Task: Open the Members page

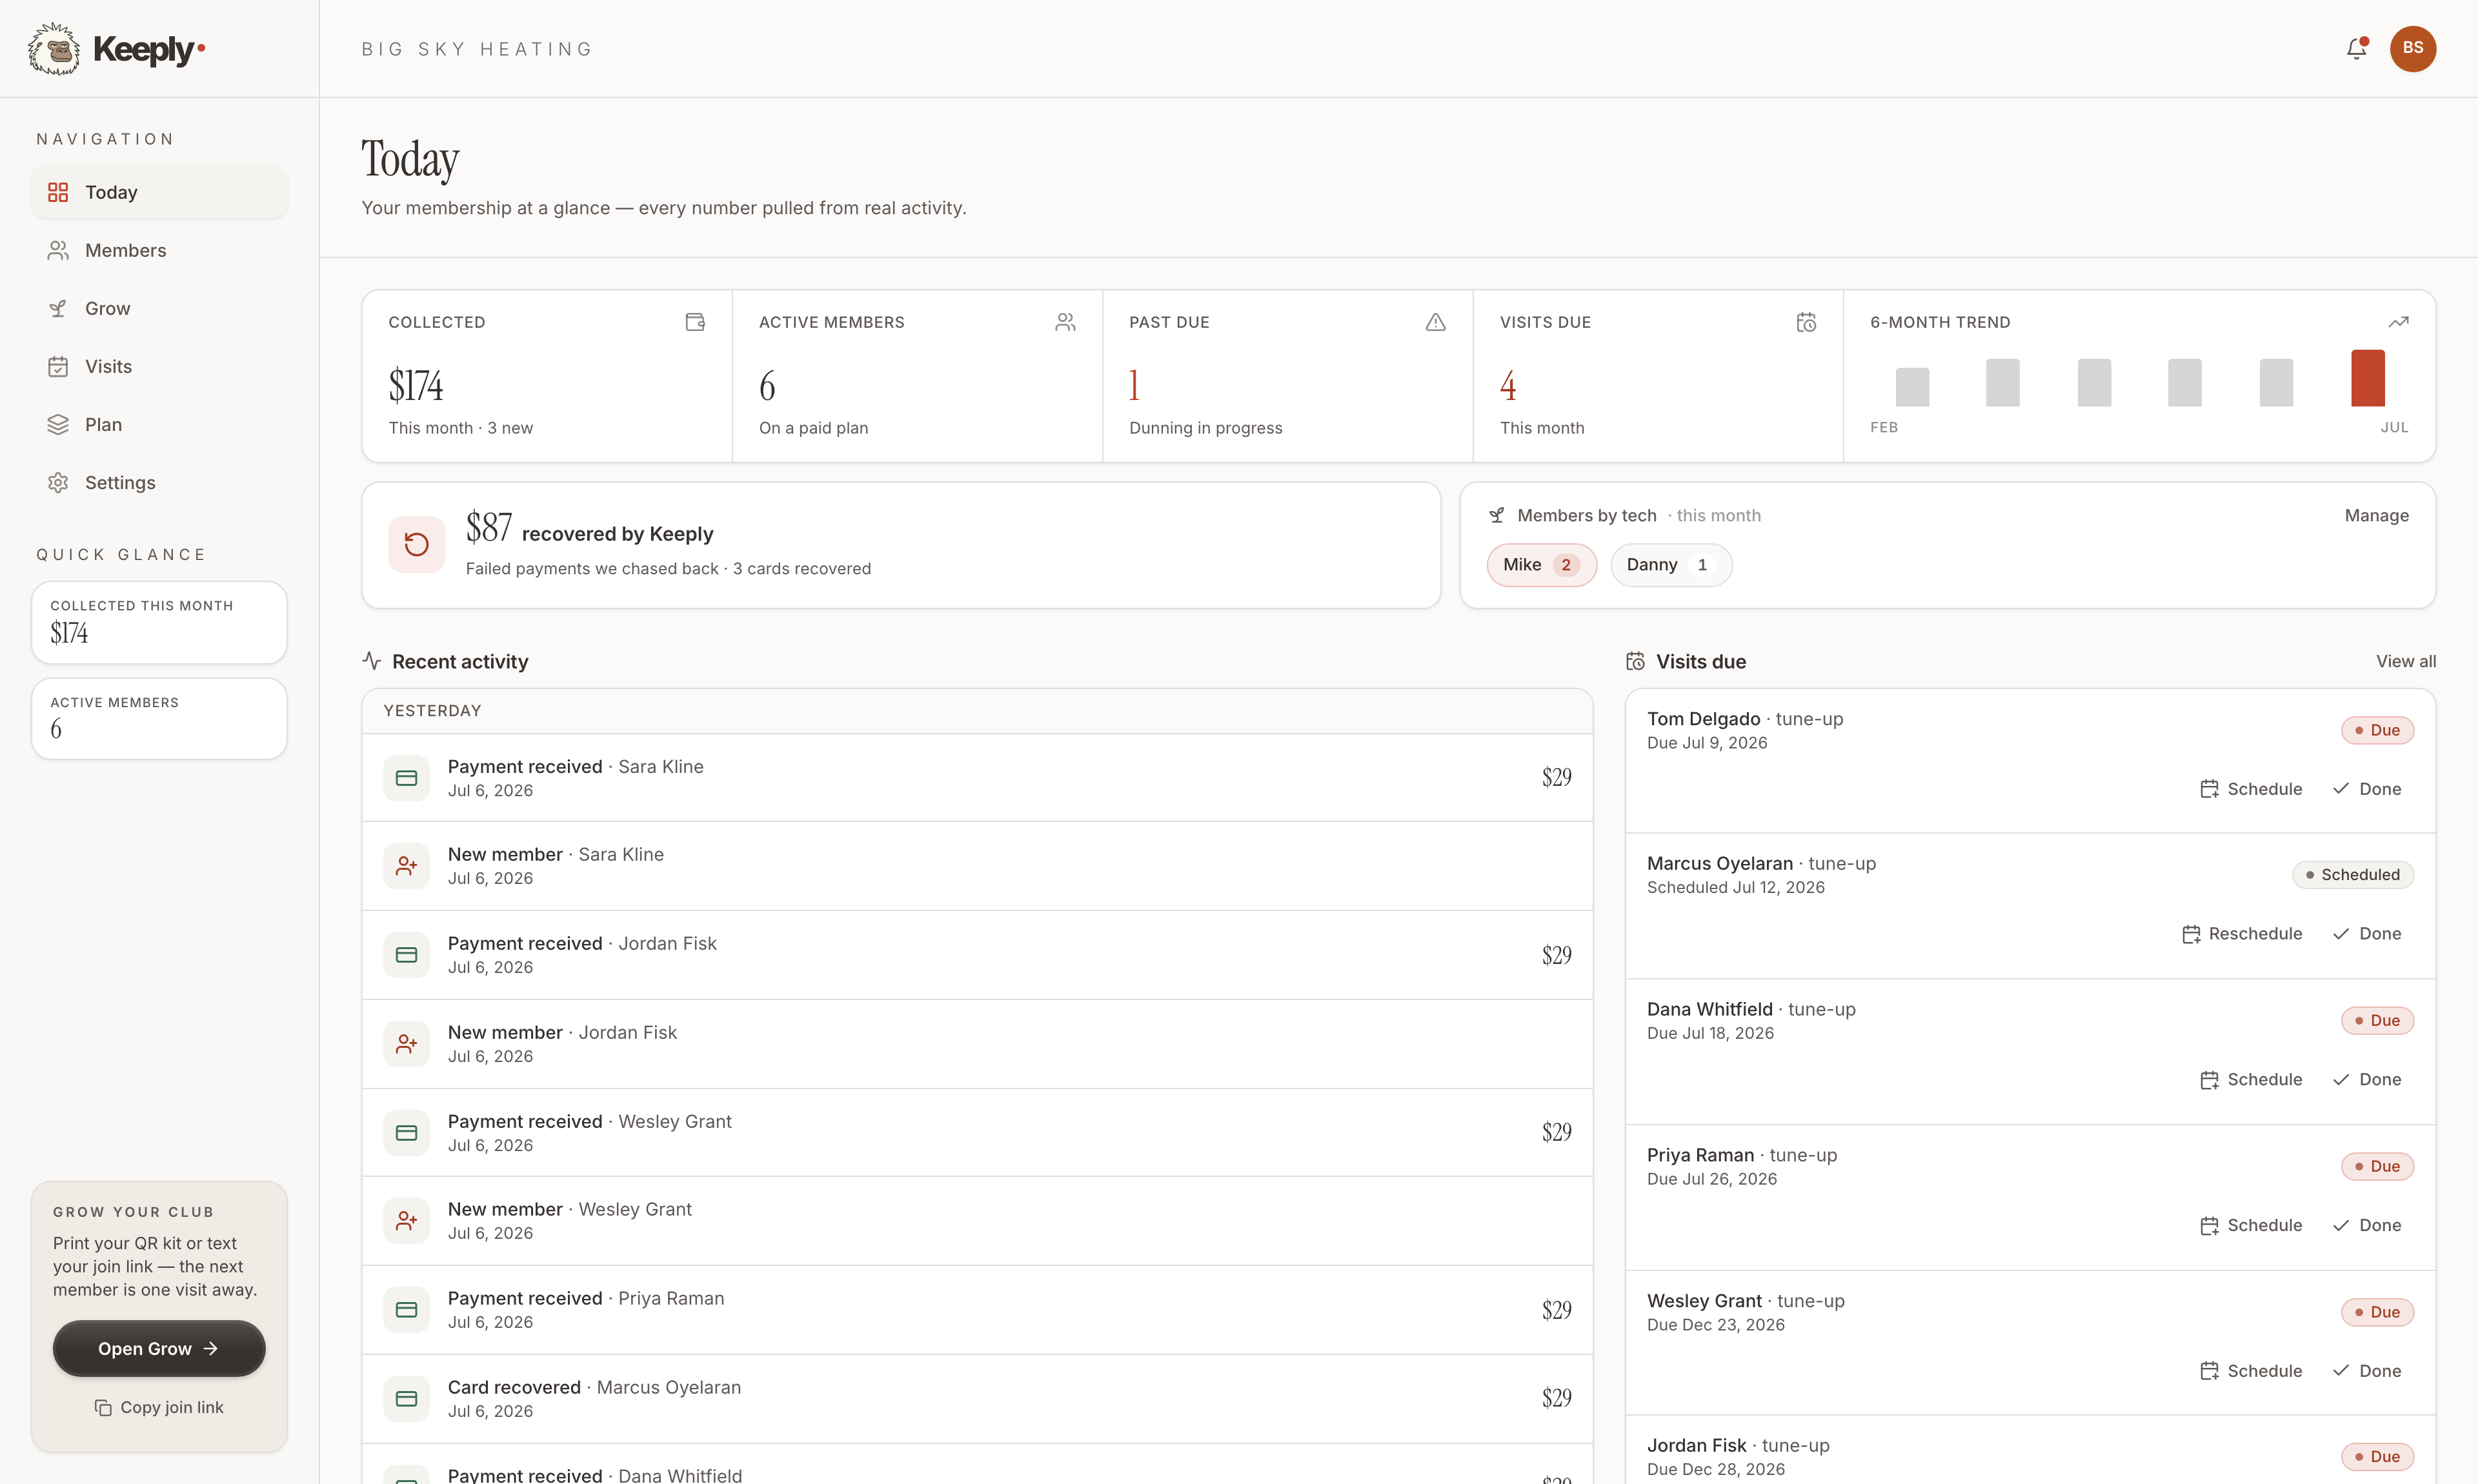Action: click(159, 250)
